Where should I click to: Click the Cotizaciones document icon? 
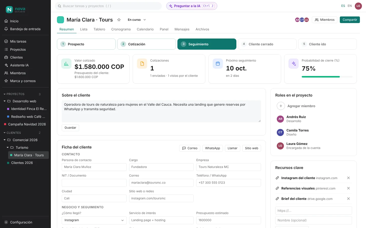click(x=142, y=64)
